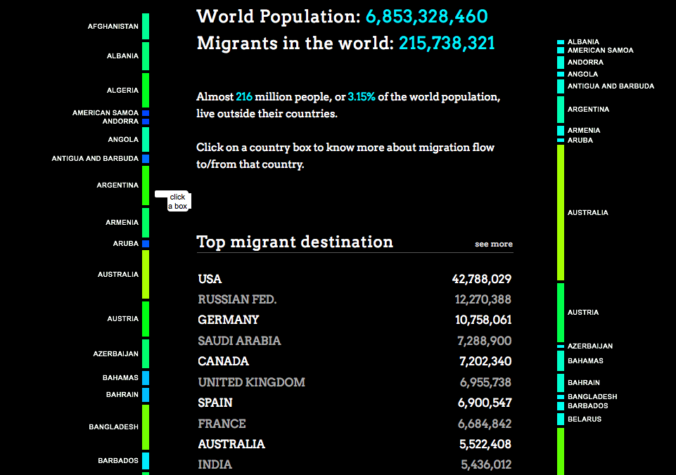
Task: Select the Algeria green bar
Action: [x=146, y=90]
